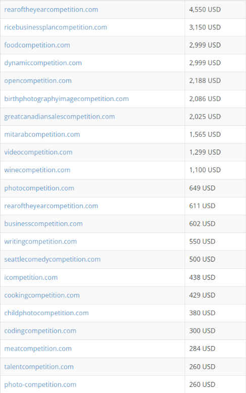Open the mitarabcompetition.com link

click(x=42, y=134)
